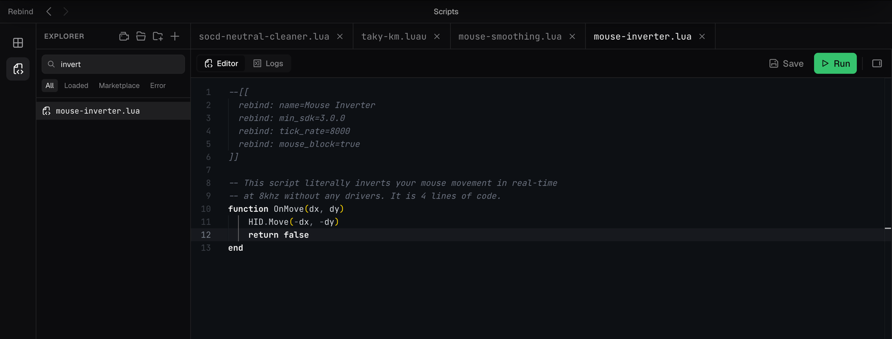Screen dimensions: 892x339
Task: Click the 'end' keyword on line 13
Action: point(235,248)
